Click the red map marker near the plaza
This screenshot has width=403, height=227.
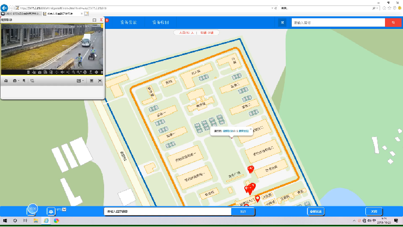250,170
